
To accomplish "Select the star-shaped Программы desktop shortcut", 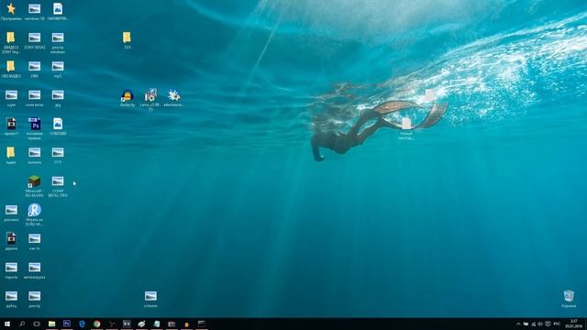I will (x=11, y=9).
